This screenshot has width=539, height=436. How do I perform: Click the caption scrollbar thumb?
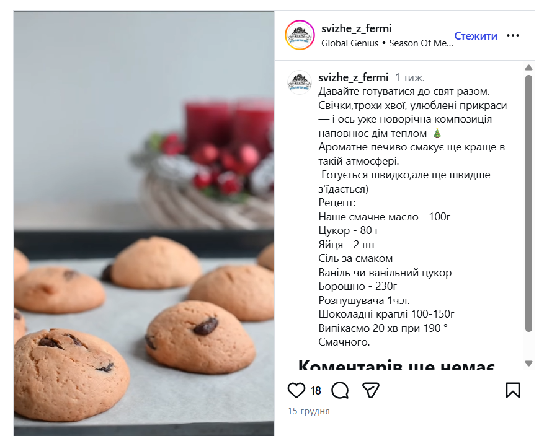(528, 203)
